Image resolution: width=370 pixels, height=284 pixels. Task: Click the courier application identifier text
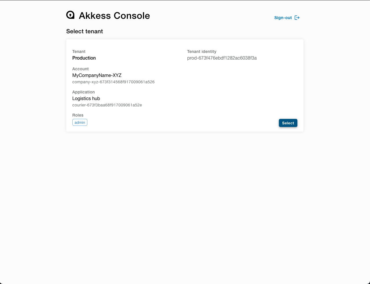coord(107,105)
